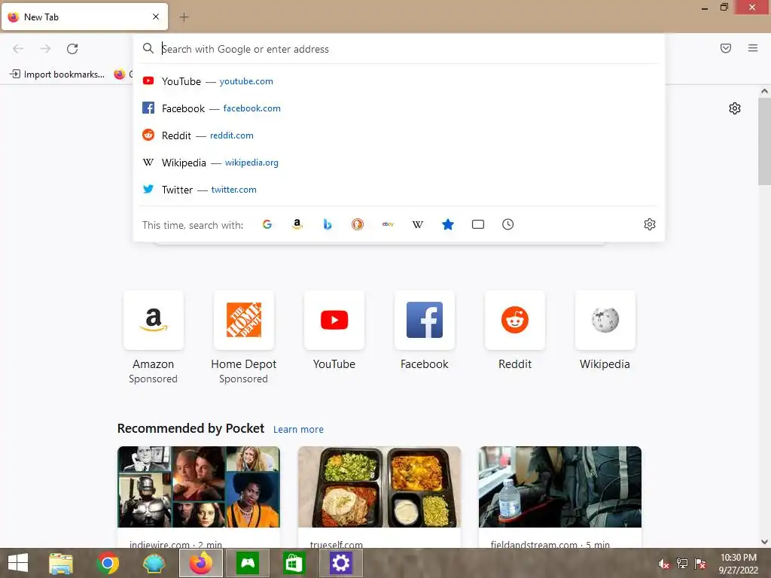The image size is (771, 578).
Task: Click the taskbar clock showing 10:30 PM
Action: tap(739, 564)
